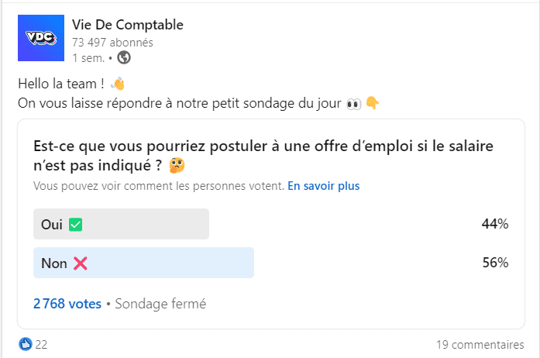Click the 44% result for Oui
Image resolution: width=540 pixels, height=358 pixels.
[x=495, y=224]
